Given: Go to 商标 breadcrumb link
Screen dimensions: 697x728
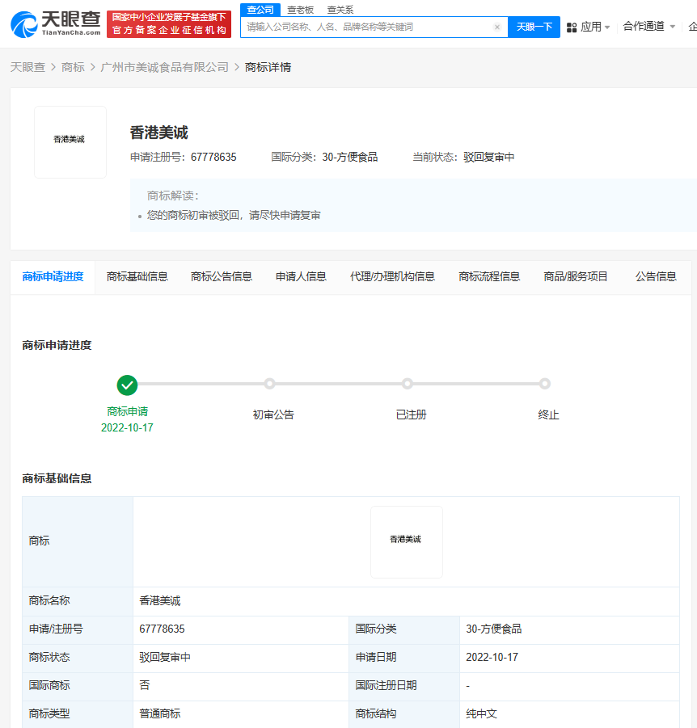Looking at the screenshot, I should tap(73, 67).
